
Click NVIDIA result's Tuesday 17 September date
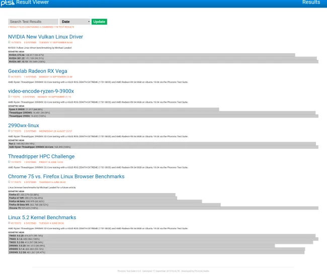tap(56, 43)
